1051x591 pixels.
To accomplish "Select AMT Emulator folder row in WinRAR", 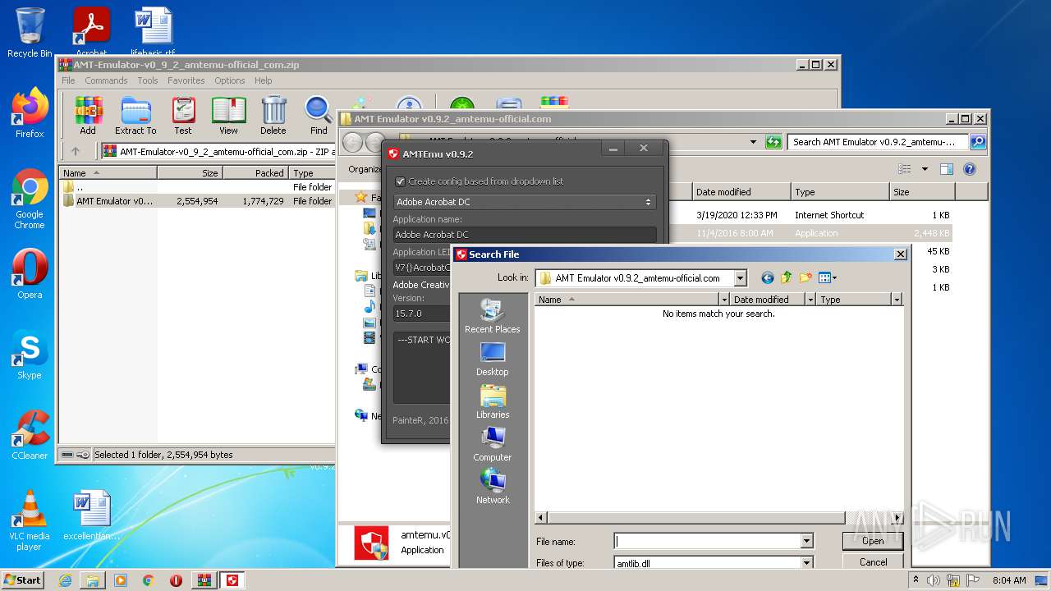I will (x=197, y=201).
